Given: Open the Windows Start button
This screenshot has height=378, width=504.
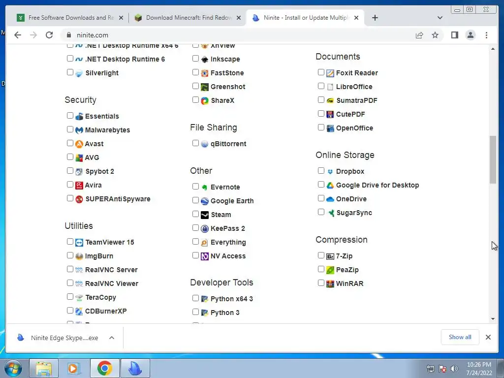Looking at the screenshot, I should 13,368.
